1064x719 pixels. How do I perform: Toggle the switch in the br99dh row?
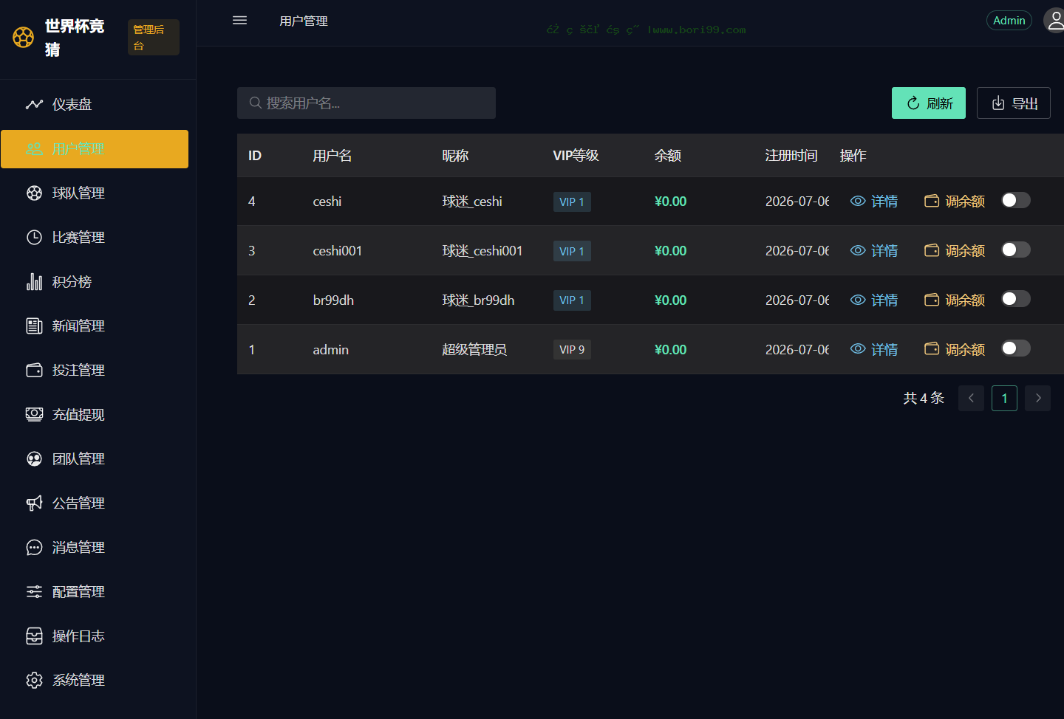pyautogui.click(x=1016, y=299)
